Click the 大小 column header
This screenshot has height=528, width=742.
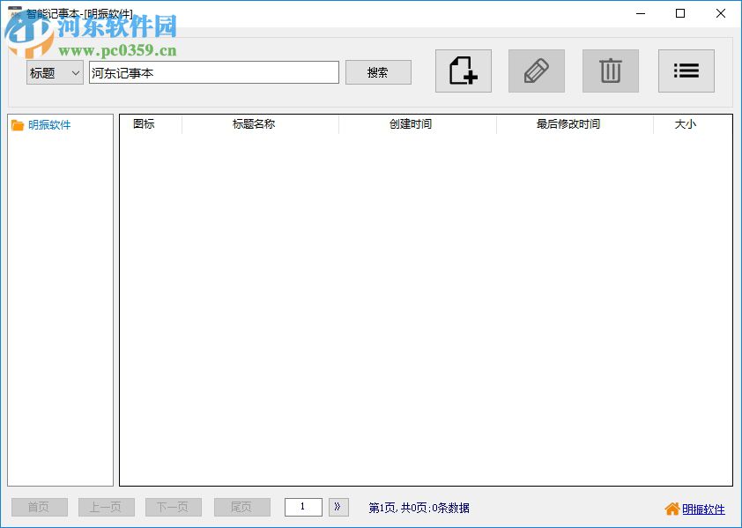[x=686, y=124]
